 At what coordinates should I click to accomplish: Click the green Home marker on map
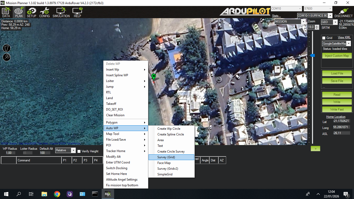(154, 77)
